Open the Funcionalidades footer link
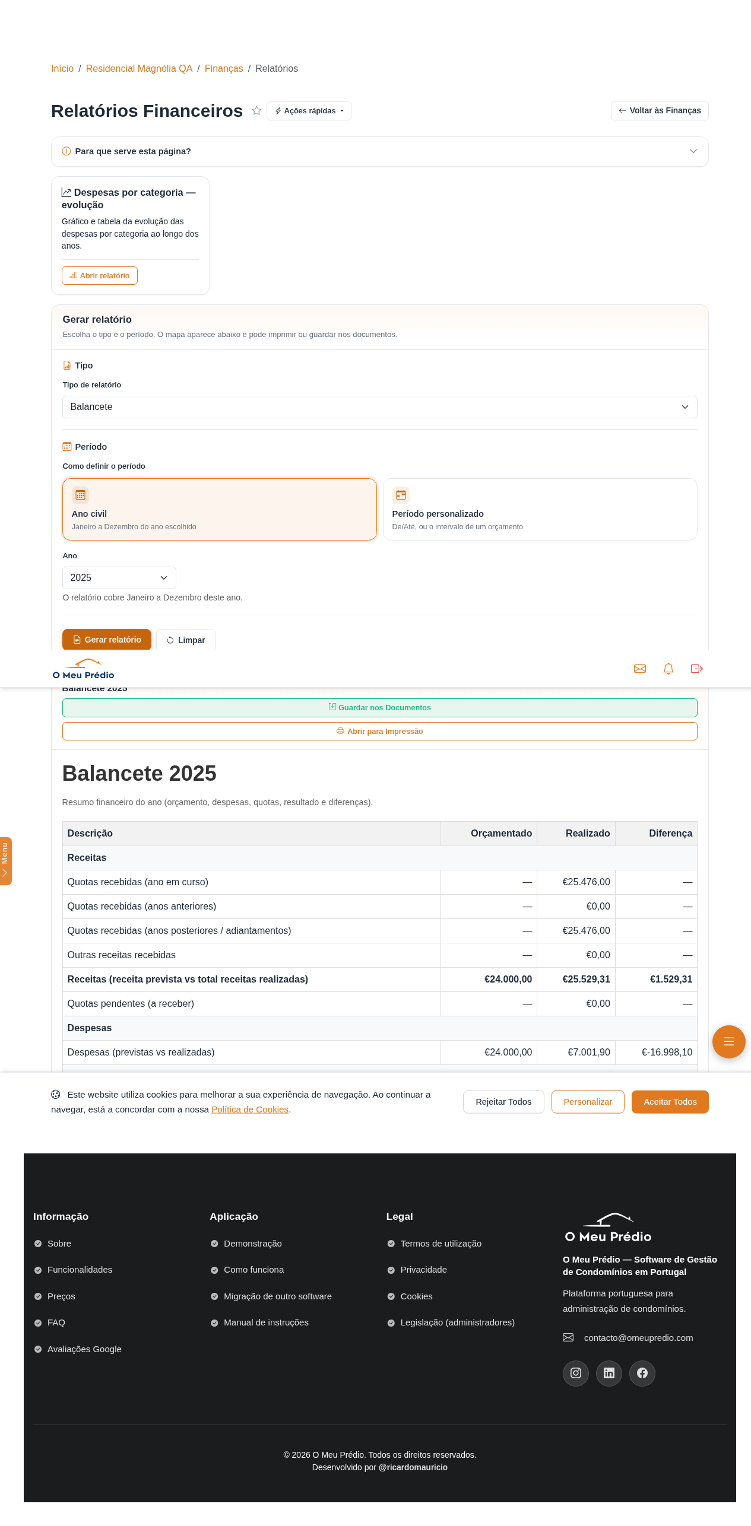Image resolution: width=751 pixels, height=1526 pixels. (80, 1270)
